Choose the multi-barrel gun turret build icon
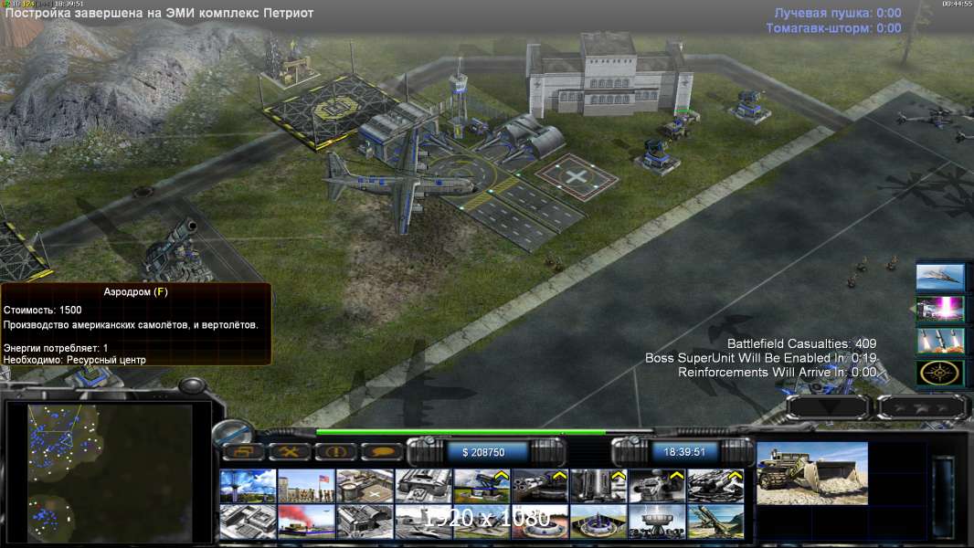 [540, 485]
